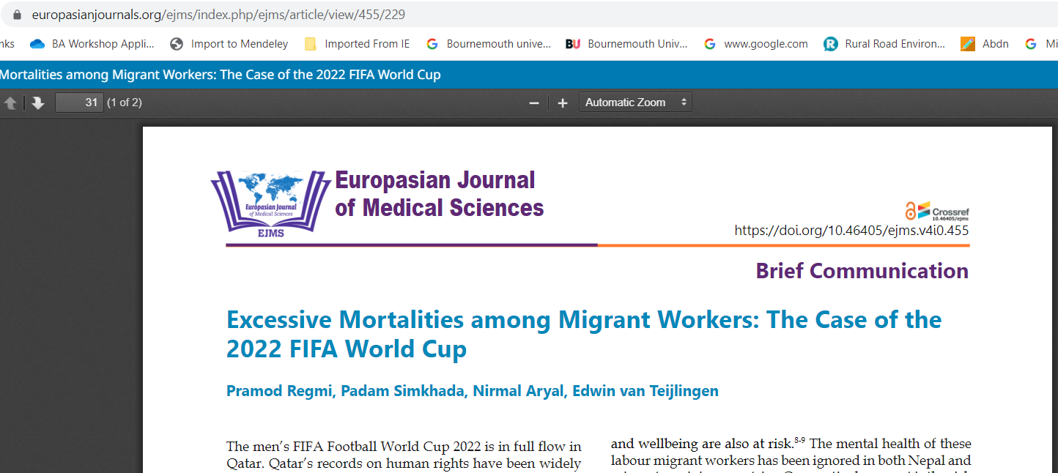Click the blue page title bar text
Image resolution: width=1058 pixels, height=473 pixels.
[221, 75]
